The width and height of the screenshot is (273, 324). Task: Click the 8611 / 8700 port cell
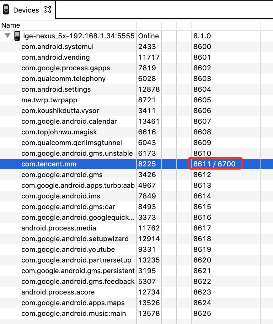215,164
